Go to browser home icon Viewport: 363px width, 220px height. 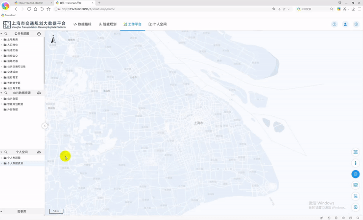(x=35, y=9)
